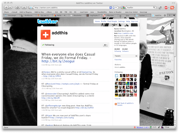Click the Note in Reader bookmark
Viewport: 179px width, 133px height.
[115, 12]
